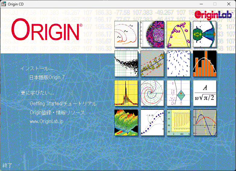Click the red ORIGIN logo

tap(47, 30)
